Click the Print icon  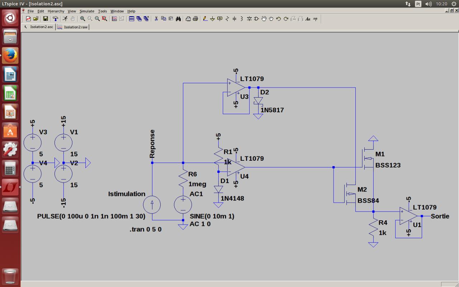[195, 19]
